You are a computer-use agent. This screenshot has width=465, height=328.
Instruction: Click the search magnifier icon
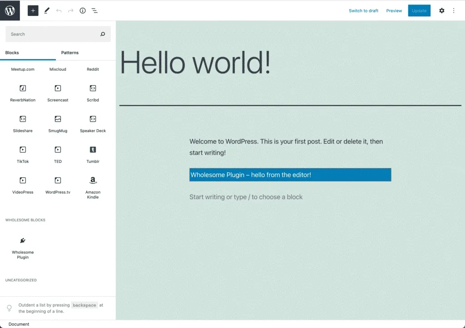103,34
